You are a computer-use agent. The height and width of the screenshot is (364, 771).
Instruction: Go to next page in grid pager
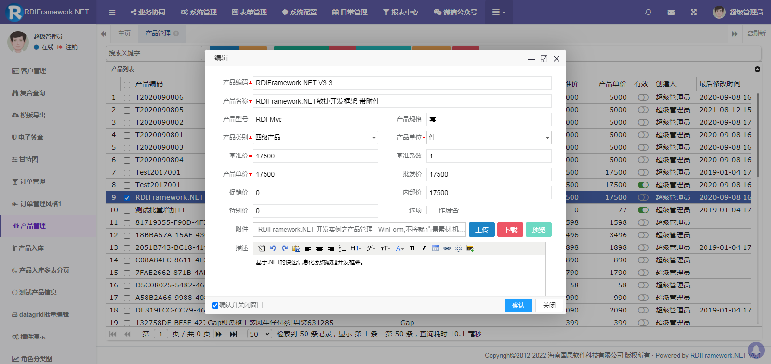click(x=219, y=334)
